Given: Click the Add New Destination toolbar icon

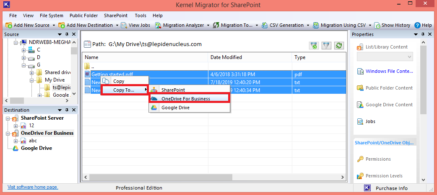Looking at the screenshot, I should pos(61,25).
